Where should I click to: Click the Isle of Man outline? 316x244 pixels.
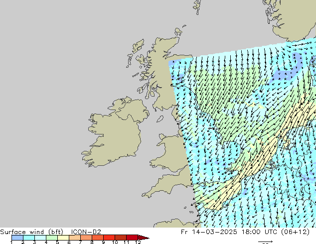(x=160, y=119)
